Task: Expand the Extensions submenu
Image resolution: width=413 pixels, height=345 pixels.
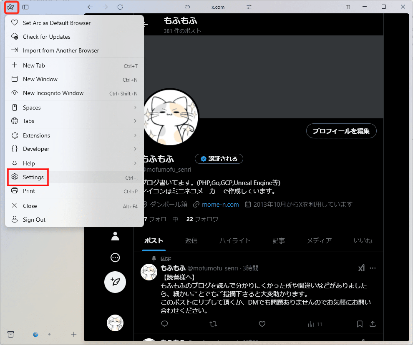Action: tap(74, 135)
